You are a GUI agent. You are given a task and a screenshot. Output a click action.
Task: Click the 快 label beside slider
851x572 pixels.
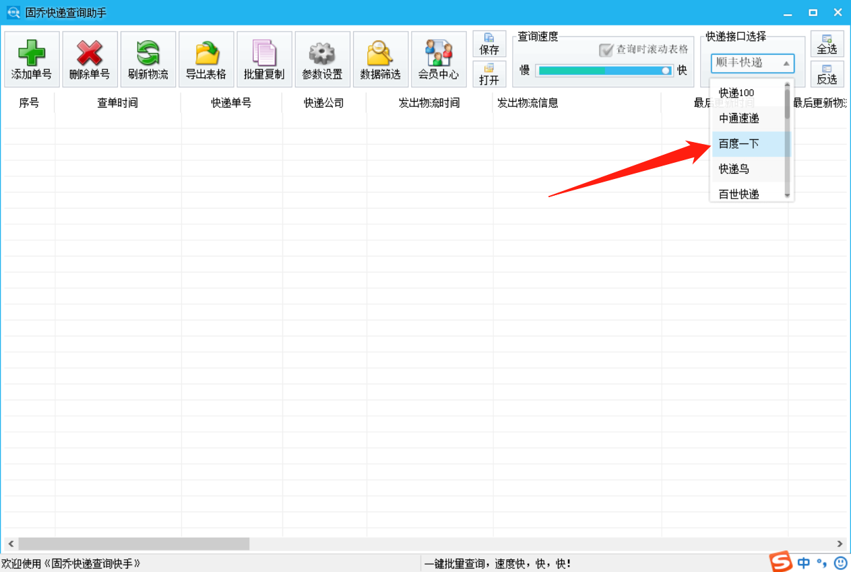coord(682,70)
